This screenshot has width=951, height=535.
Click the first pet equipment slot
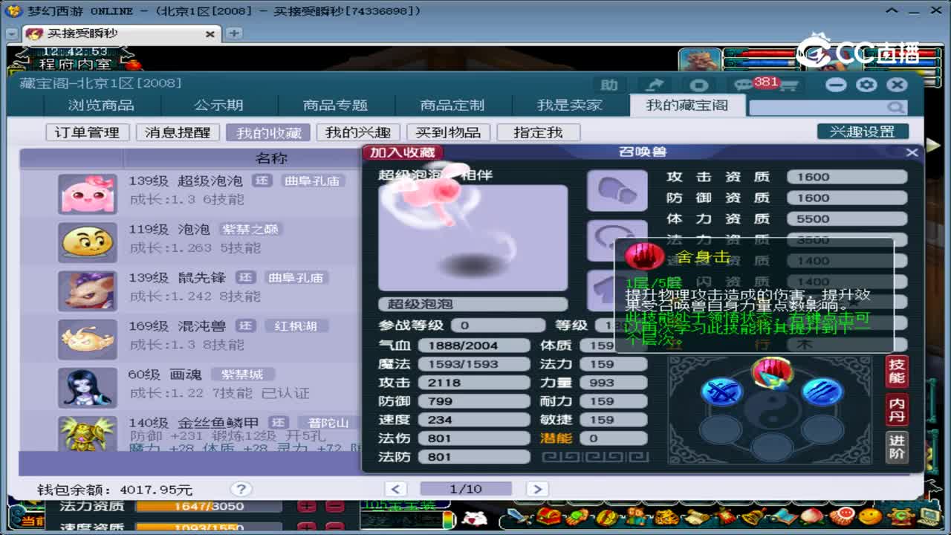617,191
